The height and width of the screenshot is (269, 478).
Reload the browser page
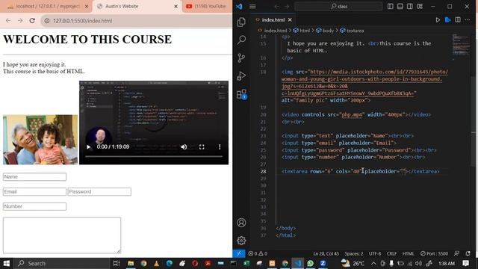[32, 21]
